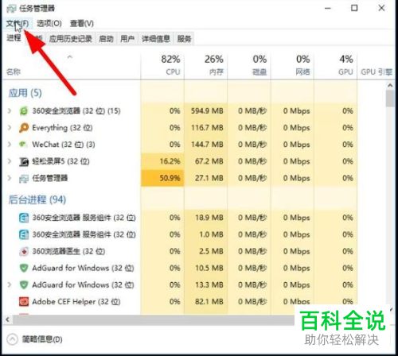The width and height of the screenshot is (398, 356).
Task: Switch to the 进程 tab
Action: [x=14, y=38]
